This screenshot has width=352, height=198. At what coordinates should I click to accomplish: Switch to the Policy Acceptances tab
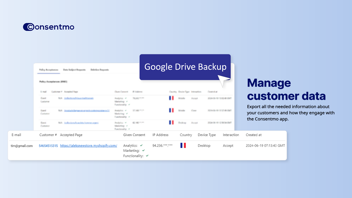tap(49, 70)
